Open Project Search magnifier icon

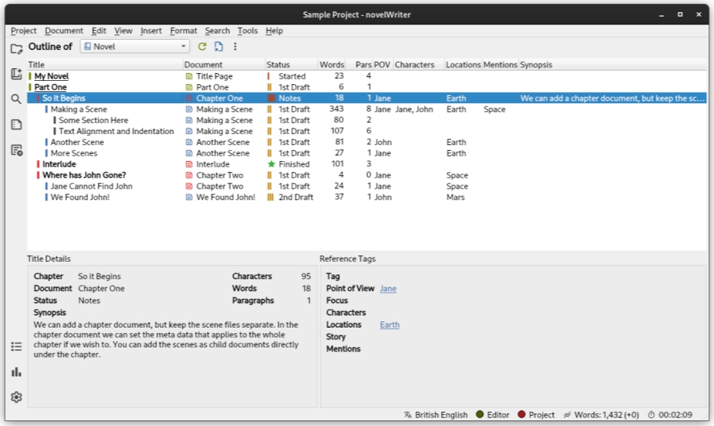16,99
